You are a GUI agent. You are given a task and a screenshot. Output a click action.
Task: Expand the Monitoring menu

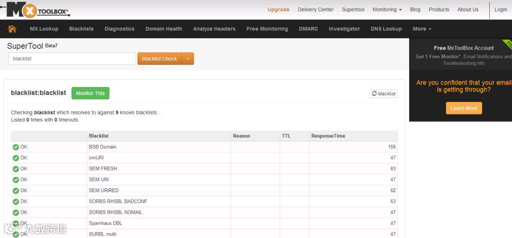387,9
